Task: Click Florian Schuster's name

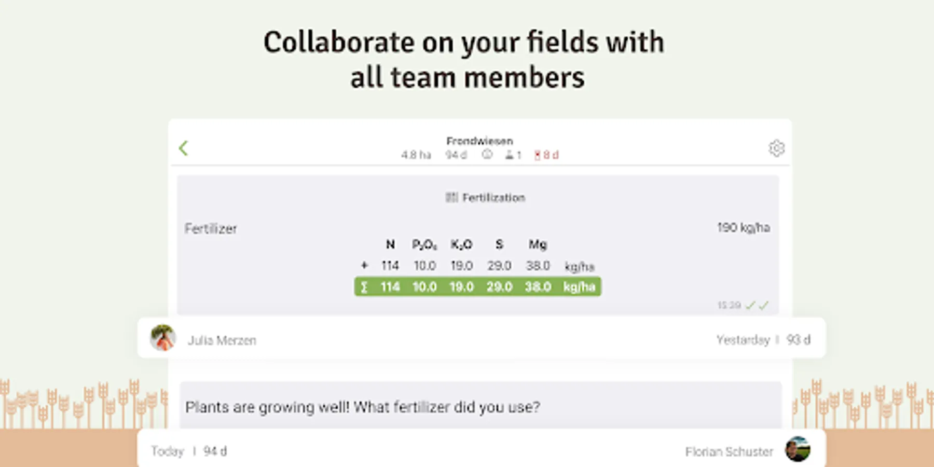Action: click(x=729, y=452)
